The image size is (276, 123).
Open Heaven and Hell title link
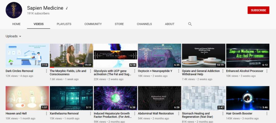16,113
